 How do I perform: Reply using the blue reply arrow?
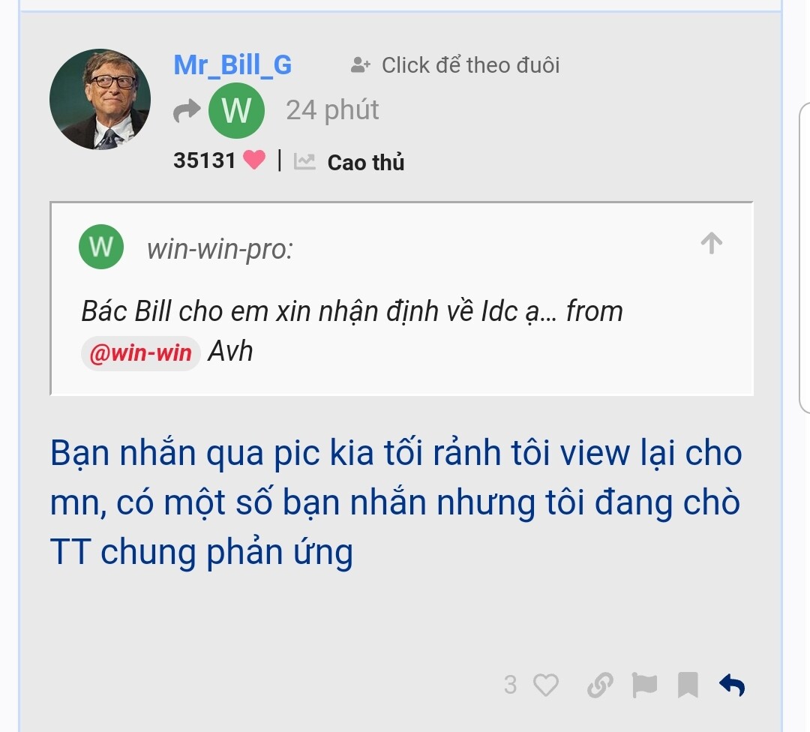tap(732, 685)
